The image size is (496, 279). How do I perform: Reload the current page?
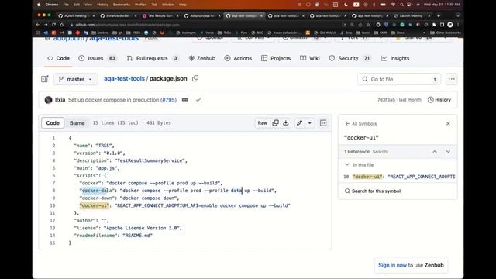click(53, 25)
